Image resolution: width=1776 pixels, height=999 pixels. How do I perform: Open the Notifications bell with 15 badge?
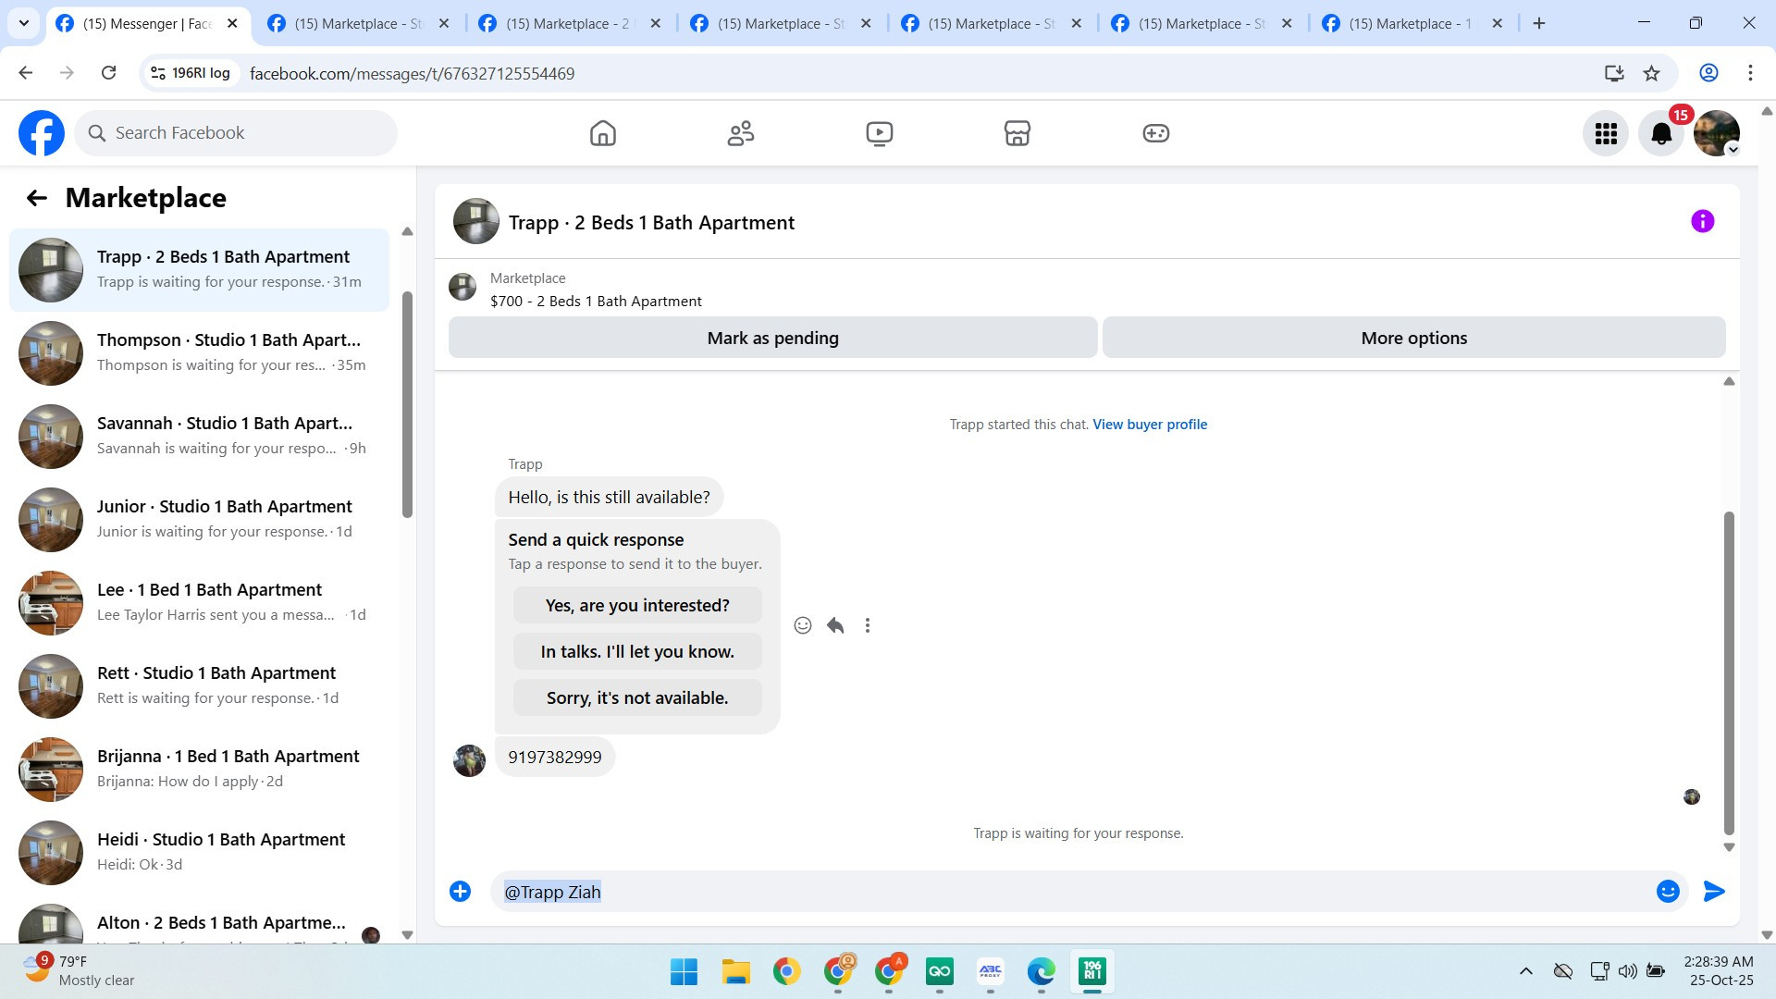point(1661,133)
